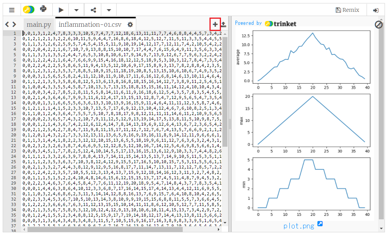Open the plot.png link
Screen dimensions: 388x235
point(299,226)
